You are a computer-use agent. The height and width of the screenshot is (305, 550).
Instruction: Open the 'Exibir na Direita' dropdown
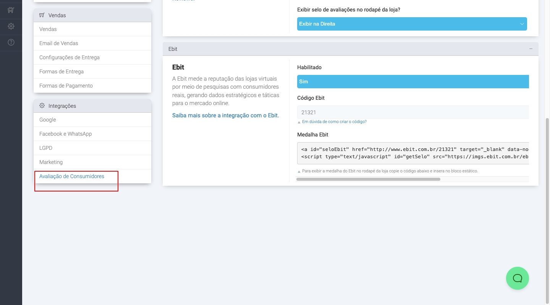click(x=412, y=24)
